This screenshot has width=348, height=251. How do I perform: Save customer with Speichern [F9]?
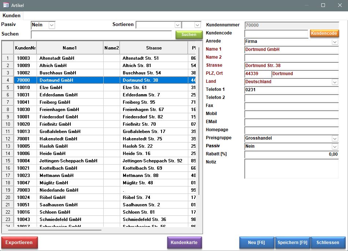tap(292, 243)
